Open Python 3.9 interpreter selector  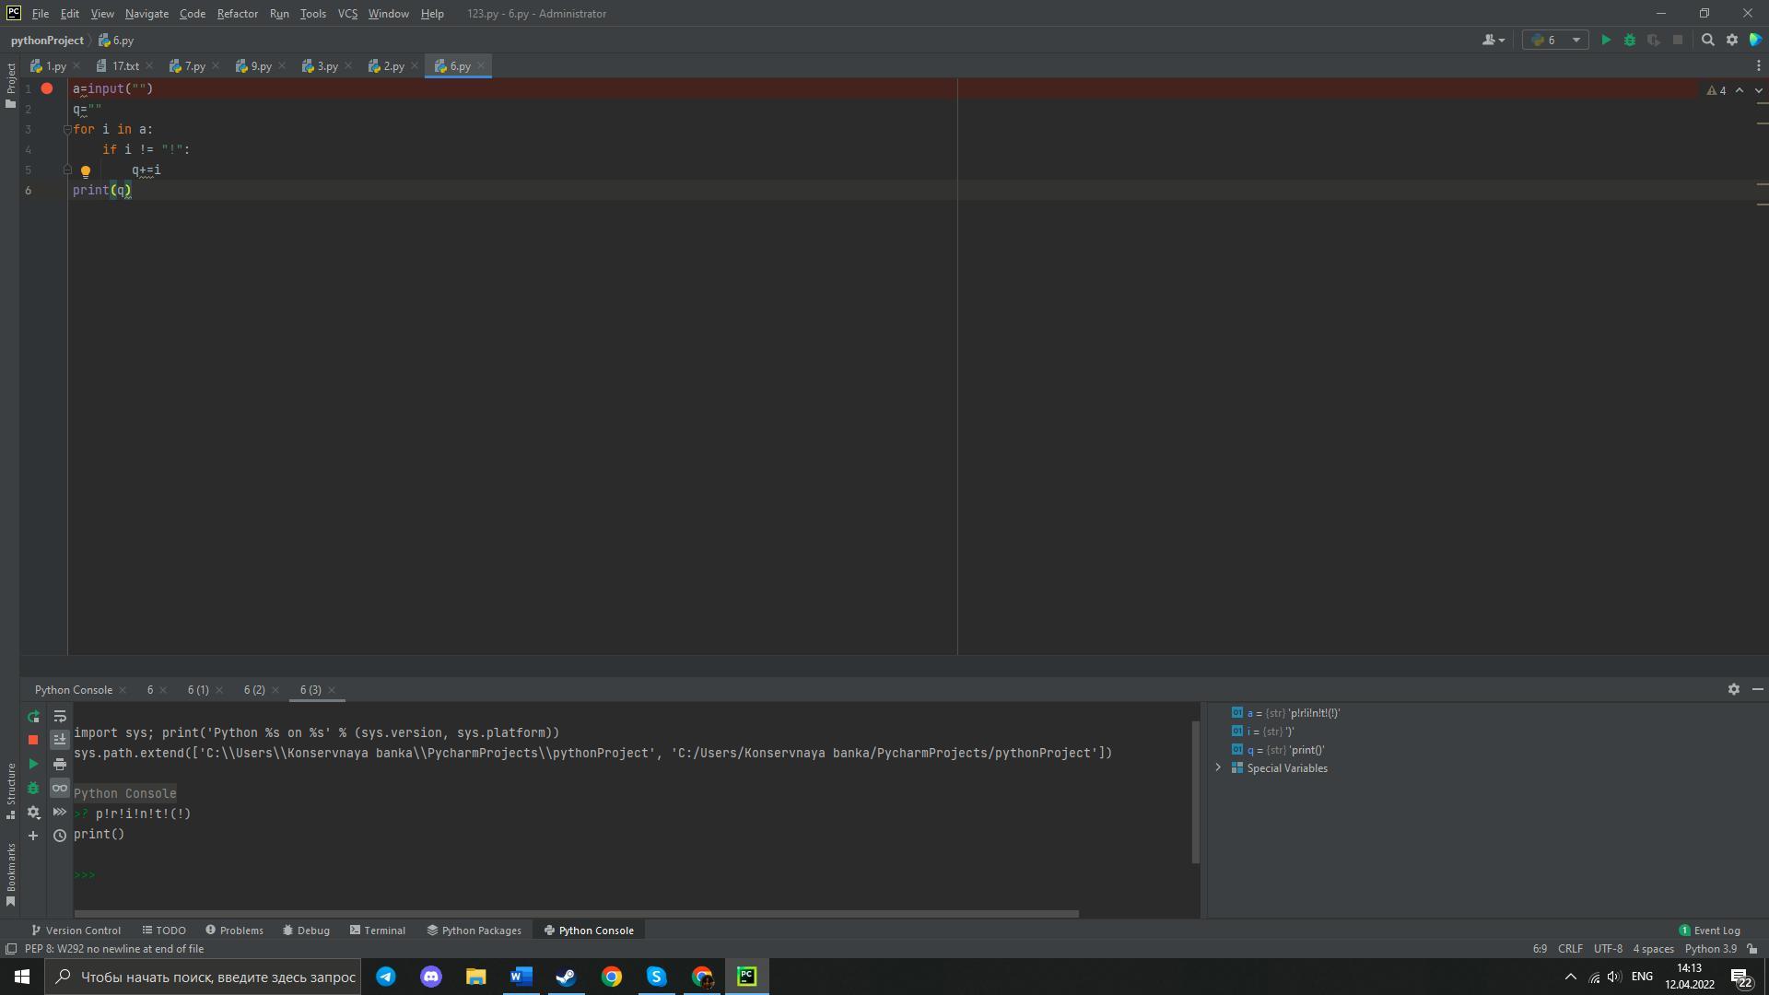click(1711, 948)
